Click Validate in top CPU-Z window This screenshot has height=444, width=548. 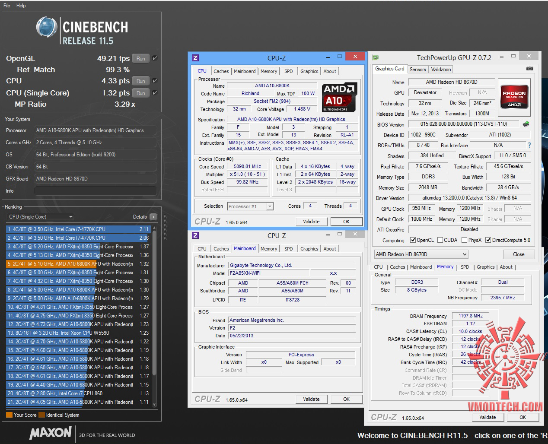(x=311, y=222)
